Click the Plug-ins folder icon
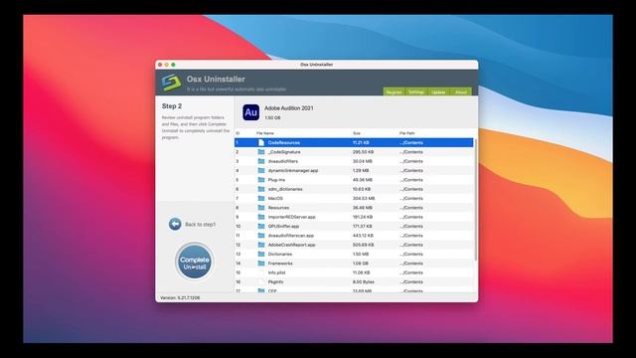Screen dimensions: 636x358 click(261, 180)
